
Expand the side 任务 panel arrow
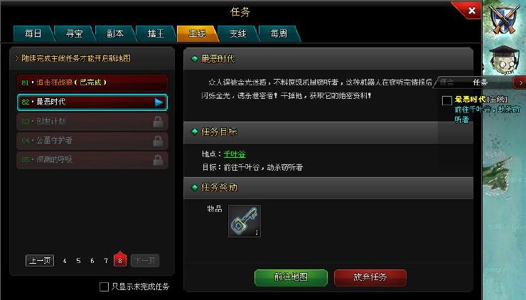tap(520, 82)
